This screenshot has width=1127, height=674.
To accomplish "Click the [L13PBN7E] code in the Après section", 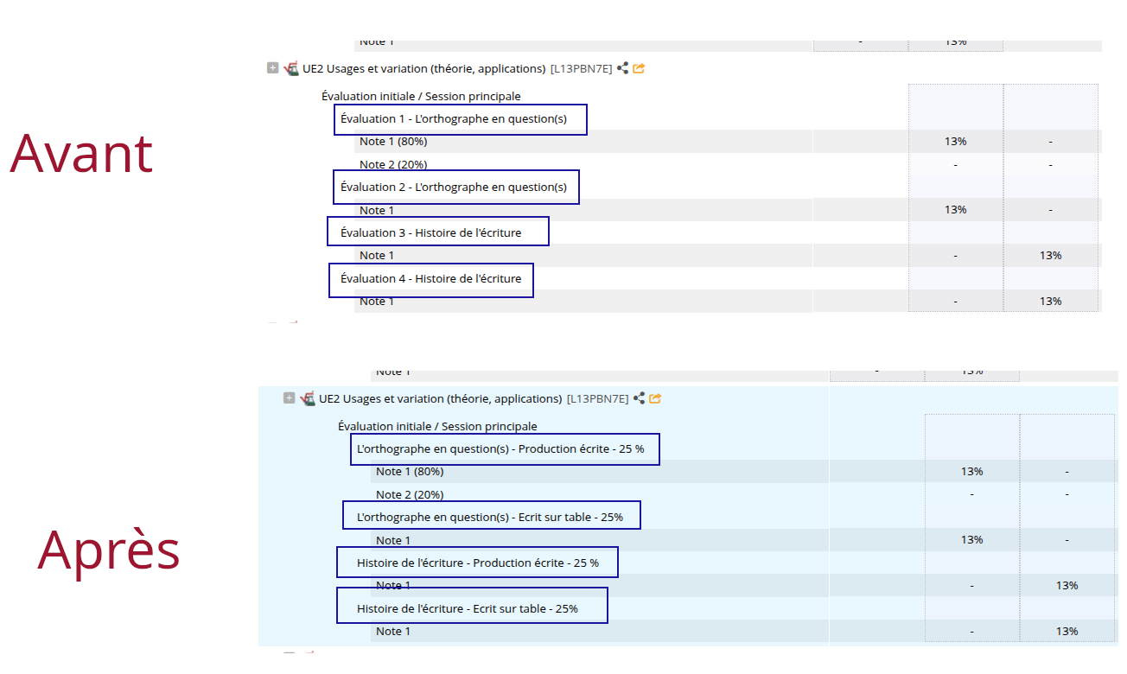I will point(597,398).
